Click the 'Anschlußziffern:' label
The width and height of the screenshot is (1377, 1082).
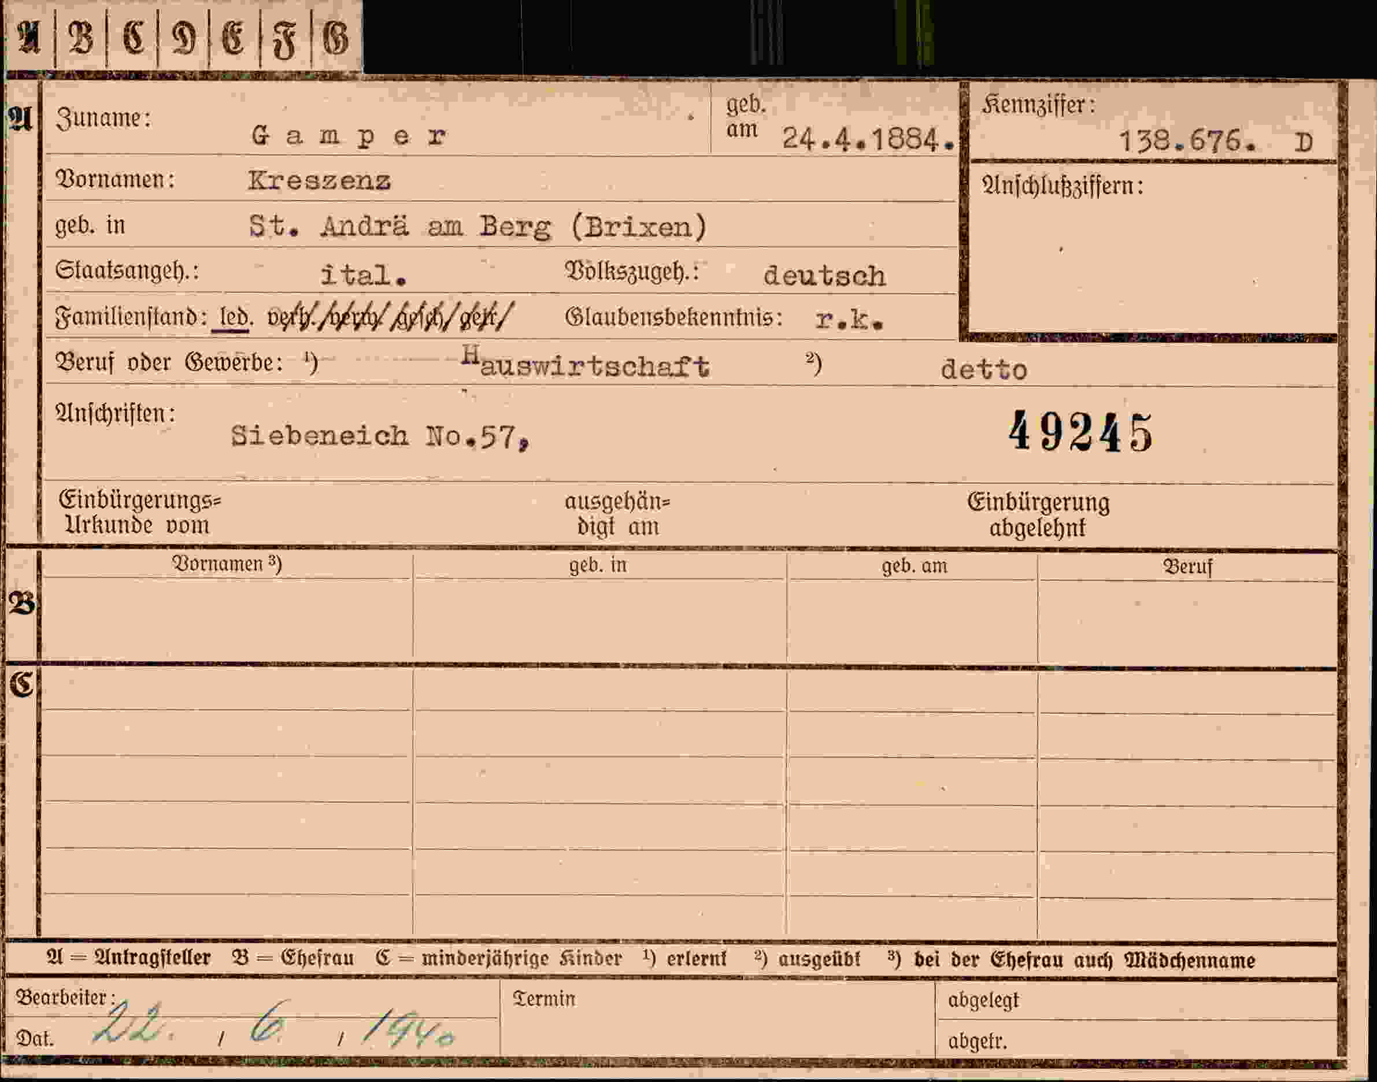[1062, 186]
